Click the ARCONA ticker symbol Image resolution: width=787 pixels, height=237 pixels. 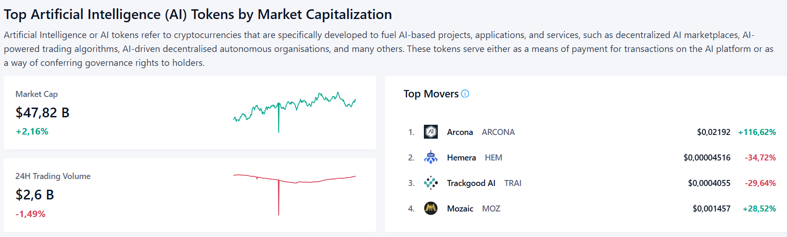(x=498, y=132)
